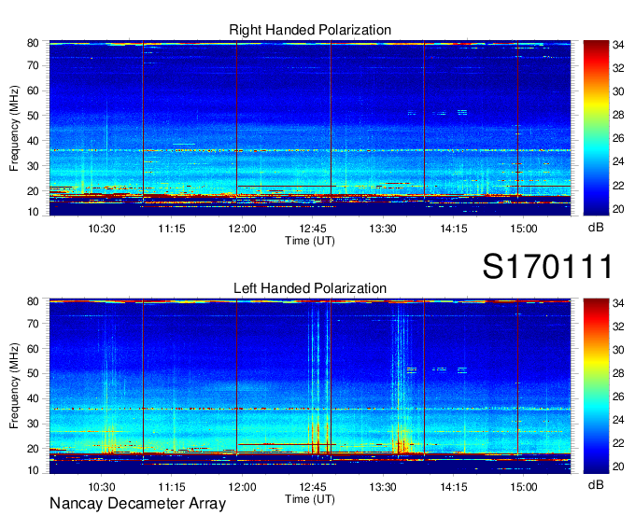635x515 pixels.
Task: Click '24' on the Left Handed color scale
Action: click(618, 420)
